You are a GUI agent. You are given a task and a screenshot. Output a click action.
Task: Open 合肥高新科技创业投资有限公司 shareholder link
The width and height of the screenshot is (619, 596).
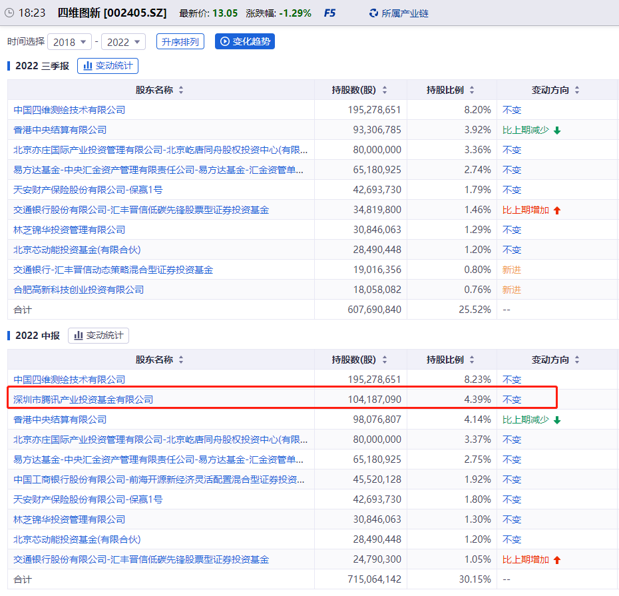click(x=79, y=290)
